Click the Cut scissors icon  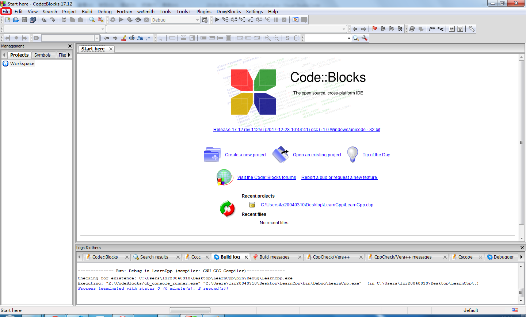tap(64, 20)
